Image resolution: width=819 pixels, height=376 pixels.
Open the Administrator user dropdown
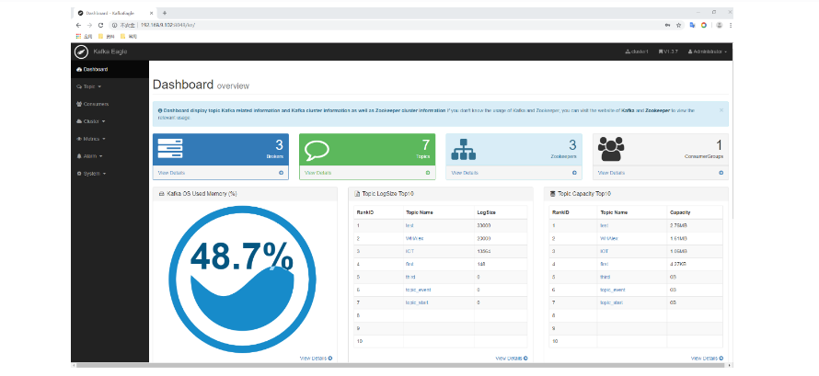tap(708, 51)
